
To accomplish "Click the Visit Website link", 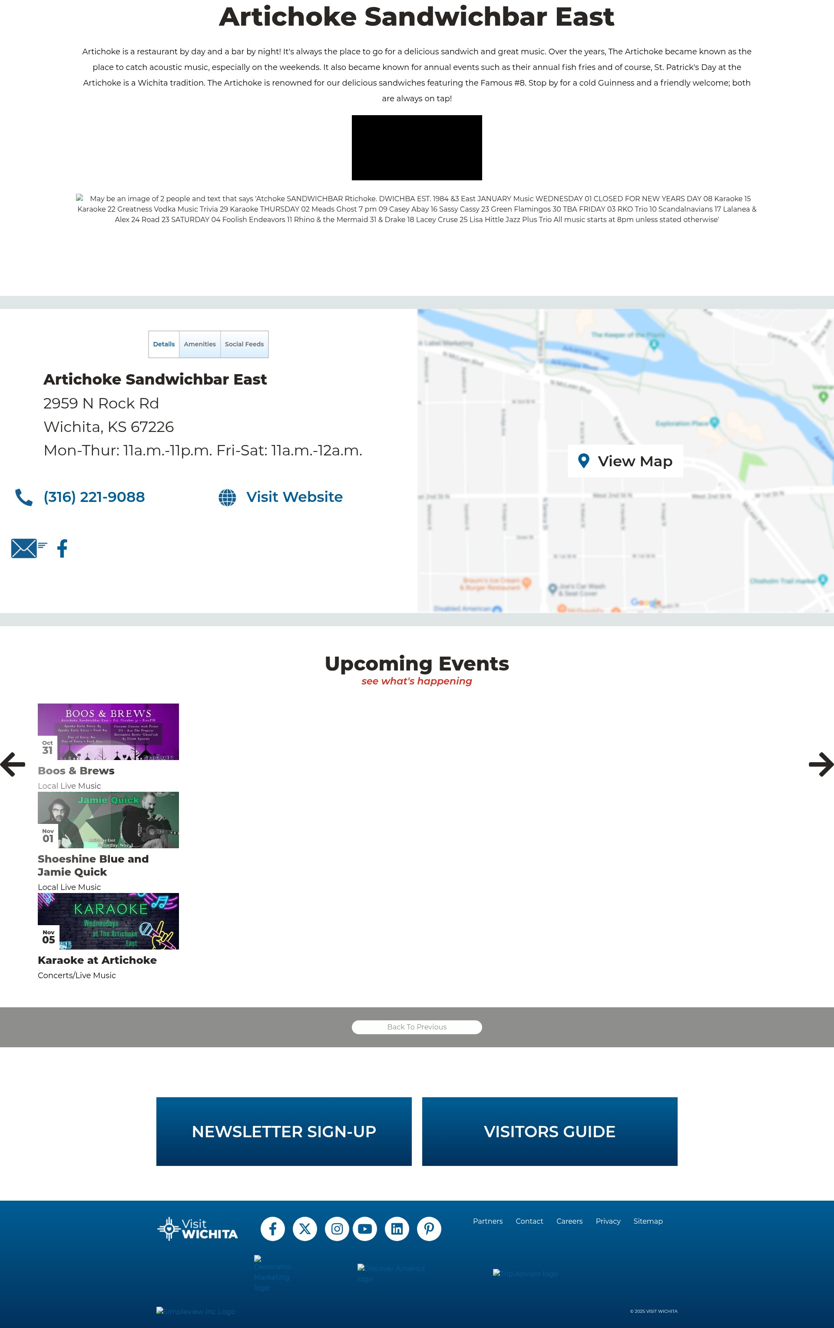I will pyautogui.click(x=295, y=497).
